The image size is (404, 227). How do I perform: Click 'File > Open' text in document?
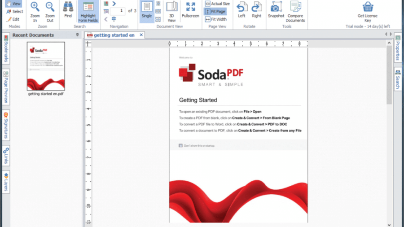click(252, 112)
